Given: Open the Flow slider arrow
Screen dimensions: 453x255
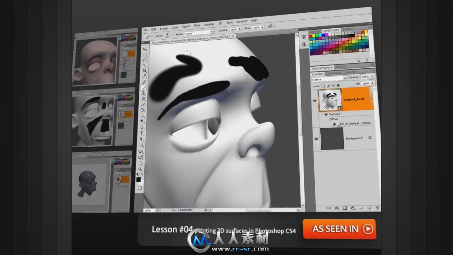Looking at the screenshot, I should 262,27.
